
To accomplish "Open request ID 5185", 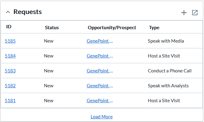I will tap(10, 41).
